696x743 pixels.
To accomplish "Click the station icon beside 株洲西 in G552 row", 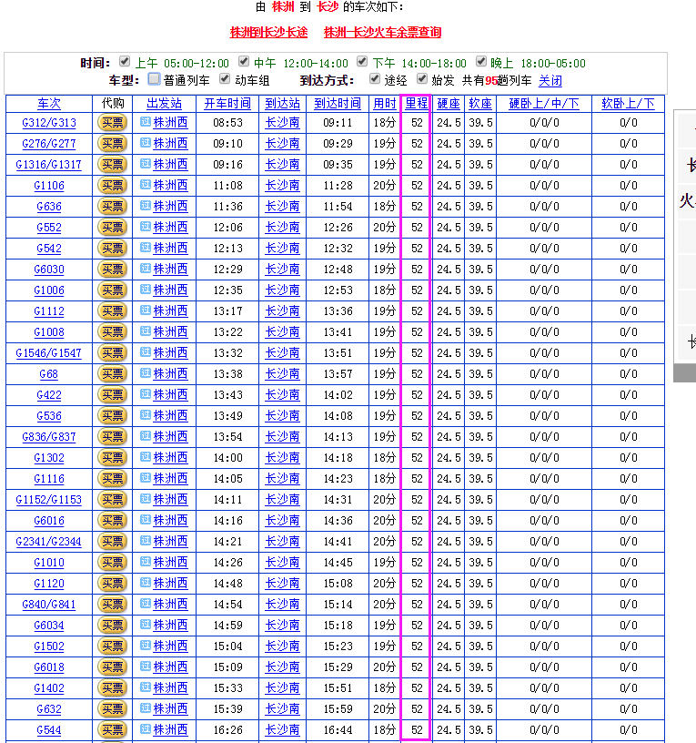I will coord(146,227).
